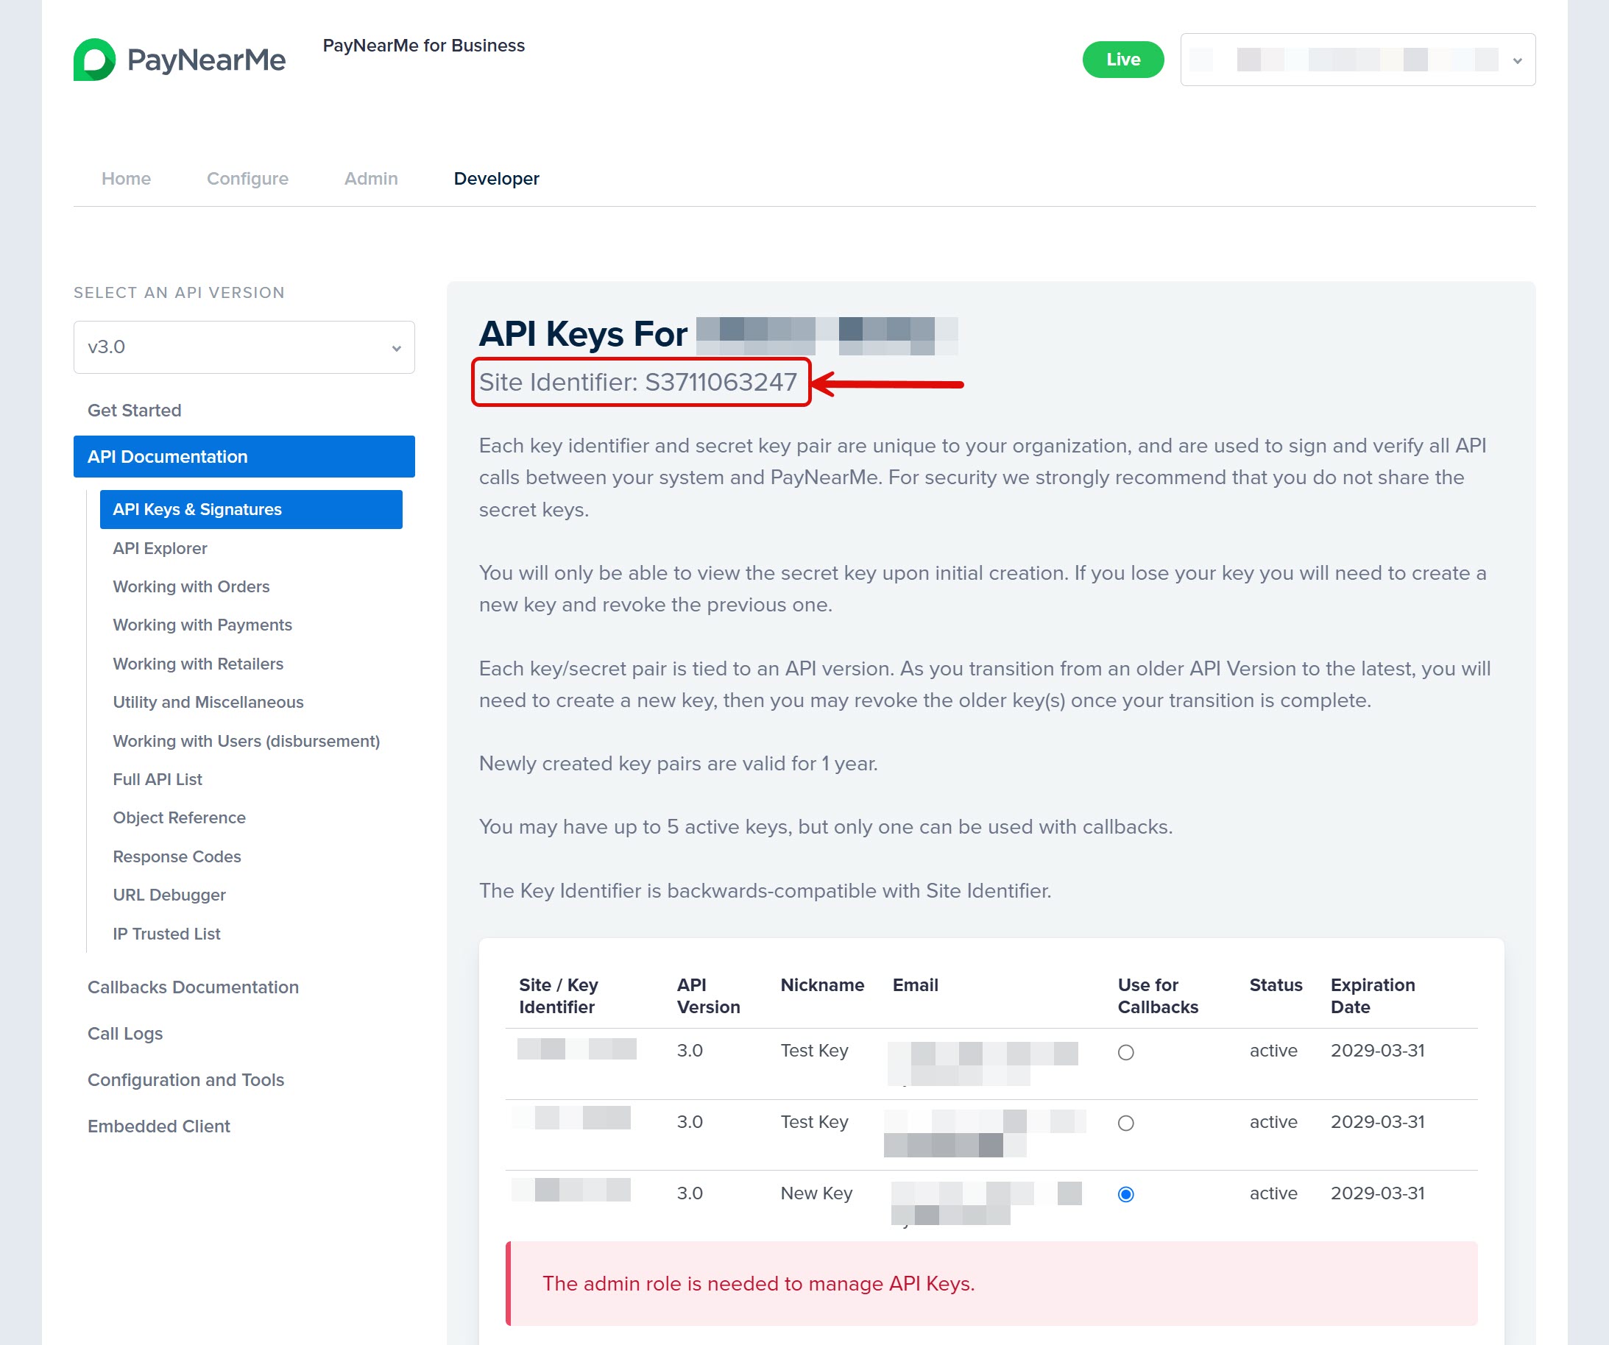The height and width of the screenshot is (1345, 1609).
Task: Open the Configure tab
Action: (x=247, y=179)
